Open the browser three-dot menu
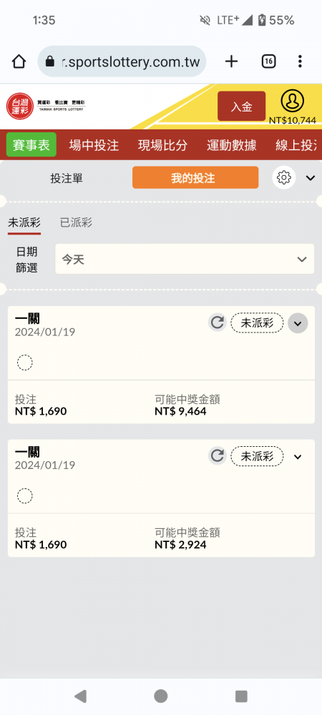The width and height of the screenshot is (322, 715). pos(300,61)
